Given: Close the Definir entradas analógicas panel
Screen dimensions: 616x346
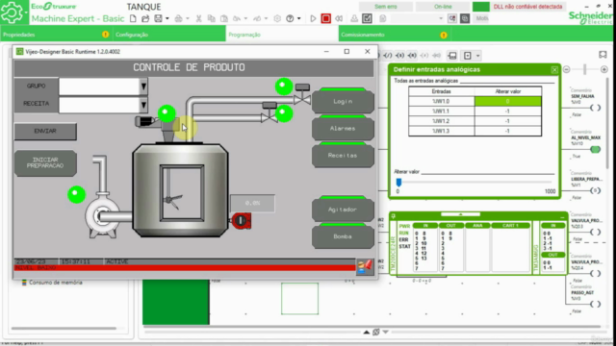Looking at the screenshot, I should tap(554, 70).
